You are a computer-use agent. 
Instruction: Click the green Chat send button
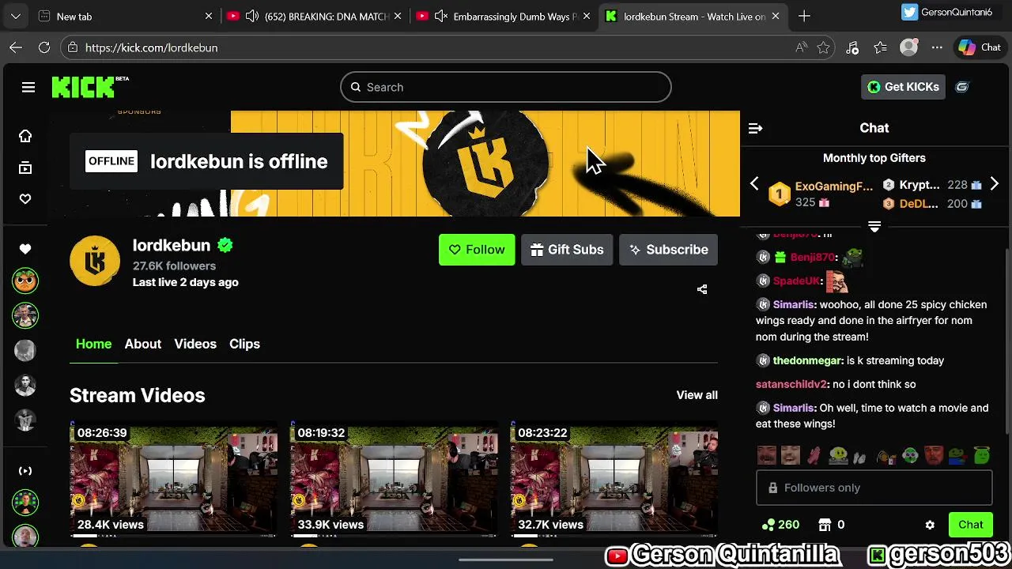pyautogui.click(x=971, y=525)
